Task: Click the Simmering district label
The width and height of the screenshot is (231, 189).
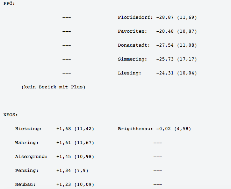Action: [x=132, y=59]
